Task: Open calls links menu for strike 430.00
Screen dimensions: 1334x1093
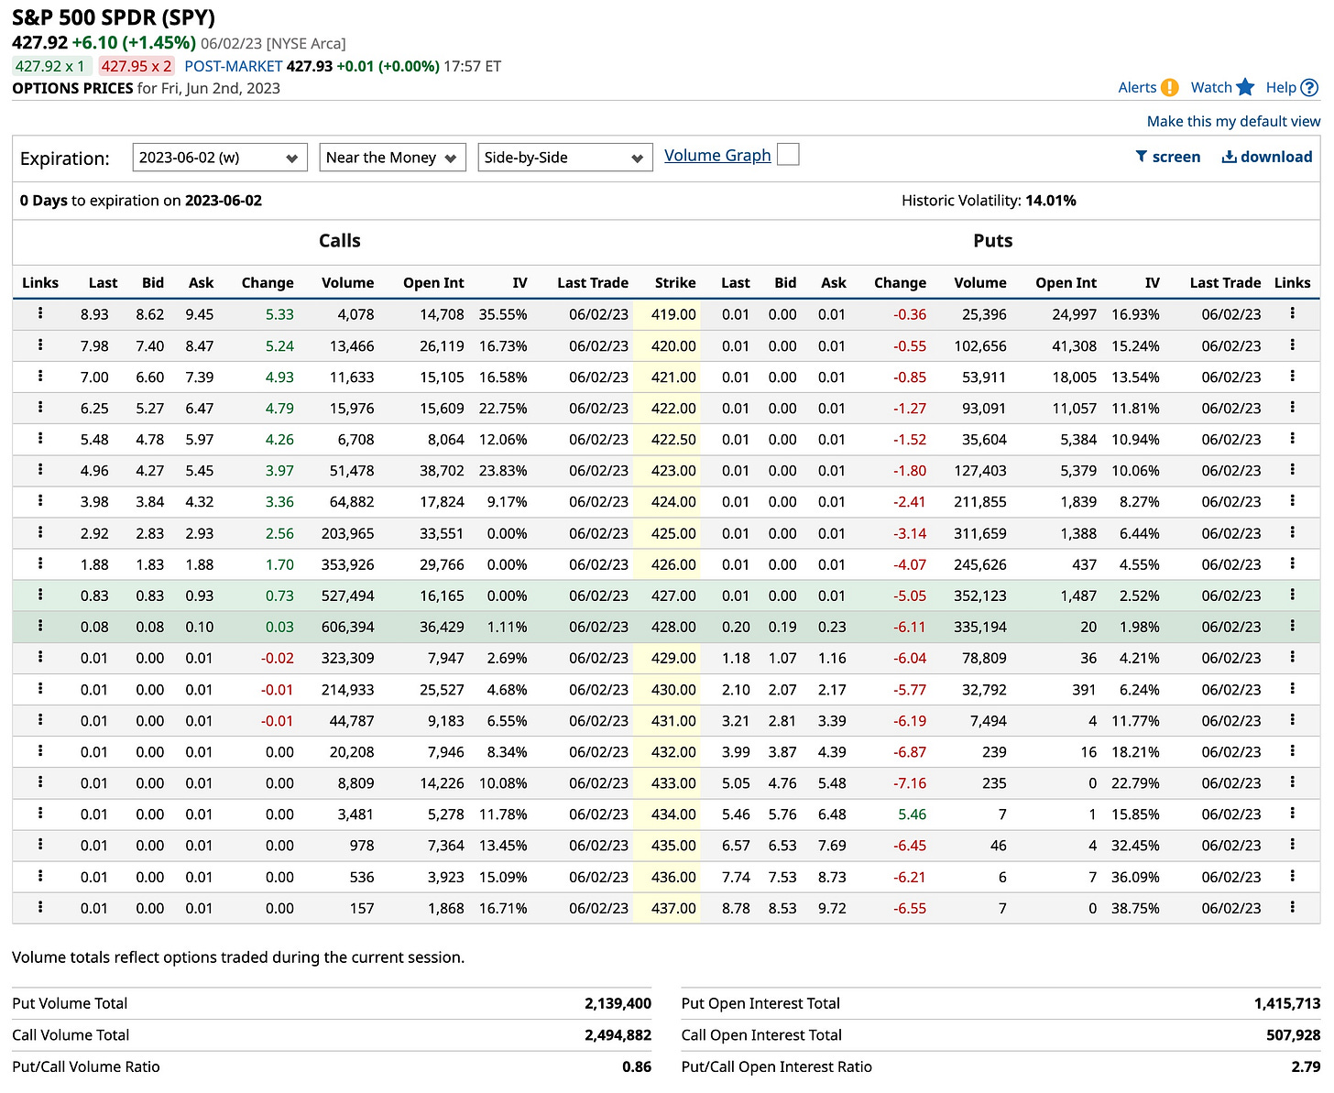Action: [40, 688]
